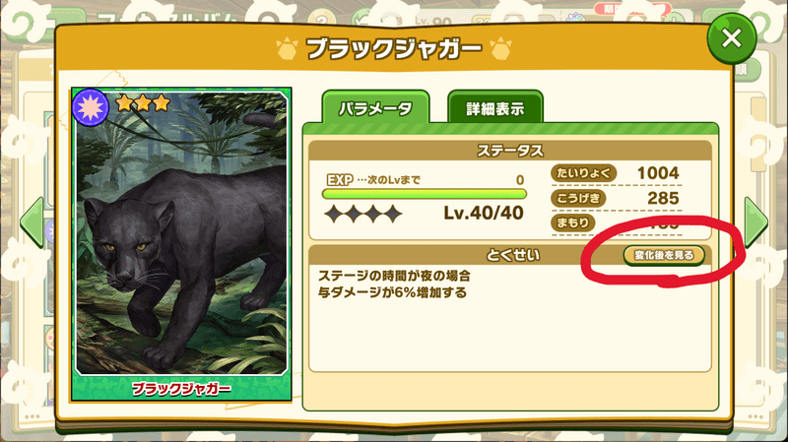Tap the four dark diamond rank stars
This screenshot has width=788, height=442.
(x=362, y=214)
